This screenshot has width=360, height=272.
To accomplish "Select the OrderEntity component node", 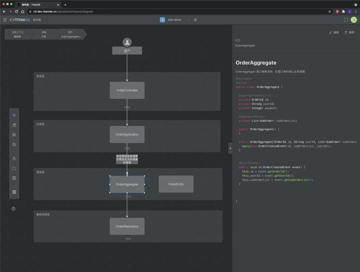I will (x=176, y=184).
